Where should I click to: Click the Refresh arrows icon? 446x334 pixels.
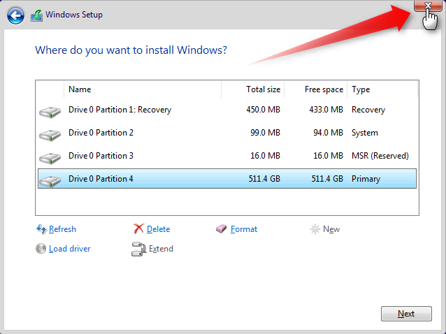[41, 229]
